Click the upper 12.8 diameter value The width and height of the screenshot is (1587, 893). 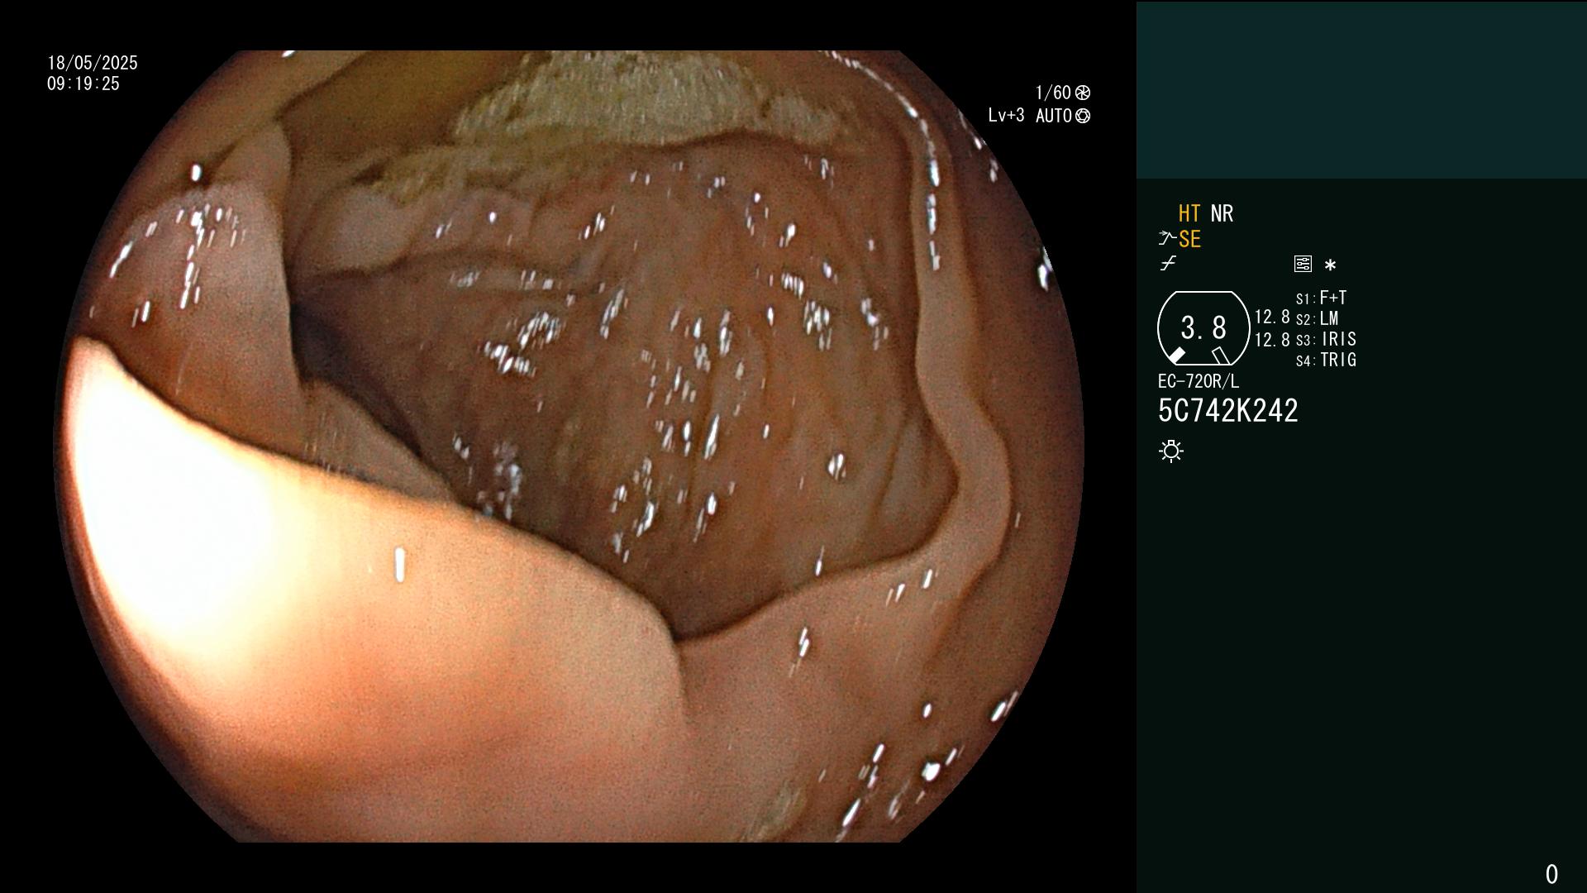[x=1272, y=318]
